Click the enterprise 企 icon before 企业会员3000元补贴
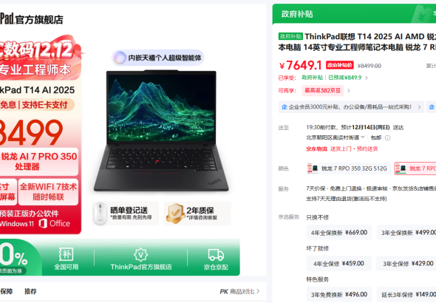 click(x=284, y=107)
